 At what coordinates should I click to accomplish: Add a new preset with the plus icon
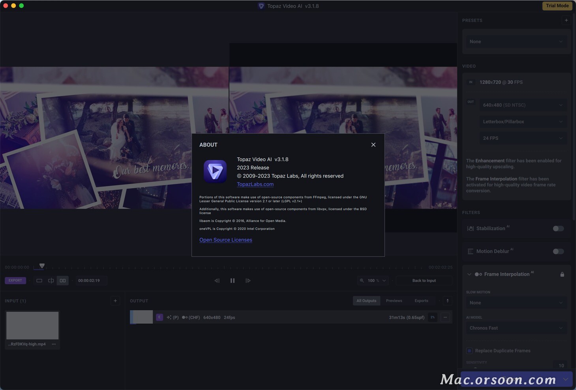pyautogui.click(x=566, y=20)
